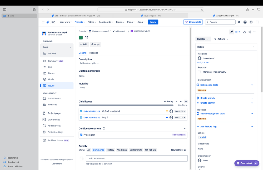The width and height of the screenshot is (263, 170).
Task: Show Comments activity
Action: [x=98, y=150]
